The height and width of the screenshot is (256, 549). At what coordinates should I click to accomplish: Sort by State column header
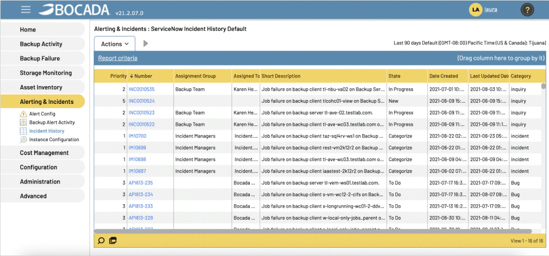point(407,76)
